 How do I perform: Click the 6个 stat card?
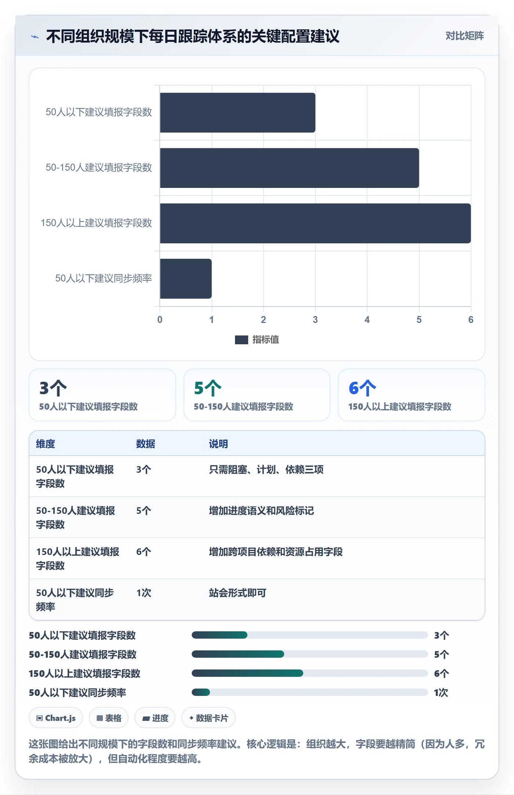pyautogui.click(x=412, y=395)
